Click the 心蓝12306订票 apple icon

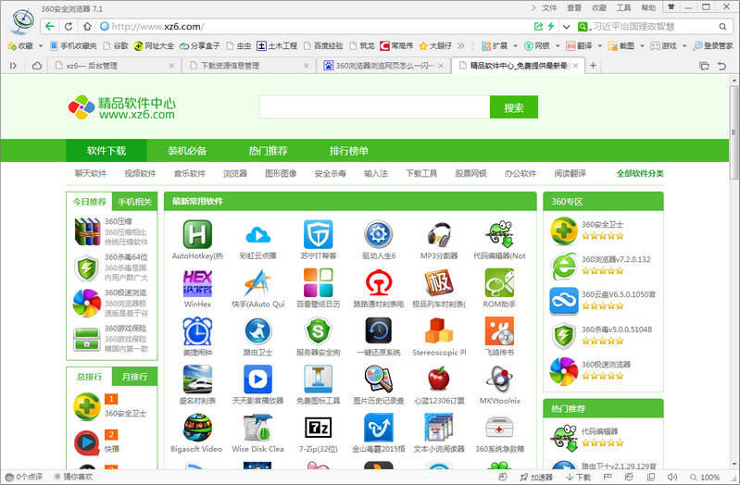tap(439, 379)
